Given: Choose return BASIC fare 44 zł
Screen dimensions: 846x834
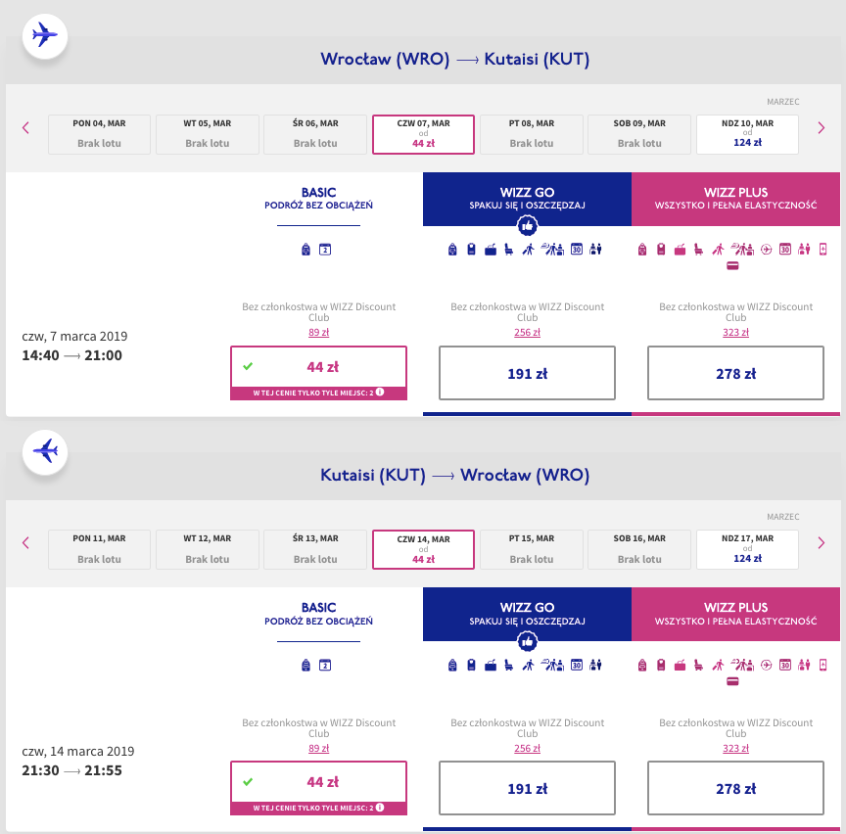Looking at the screenshot, I should 318,788.
